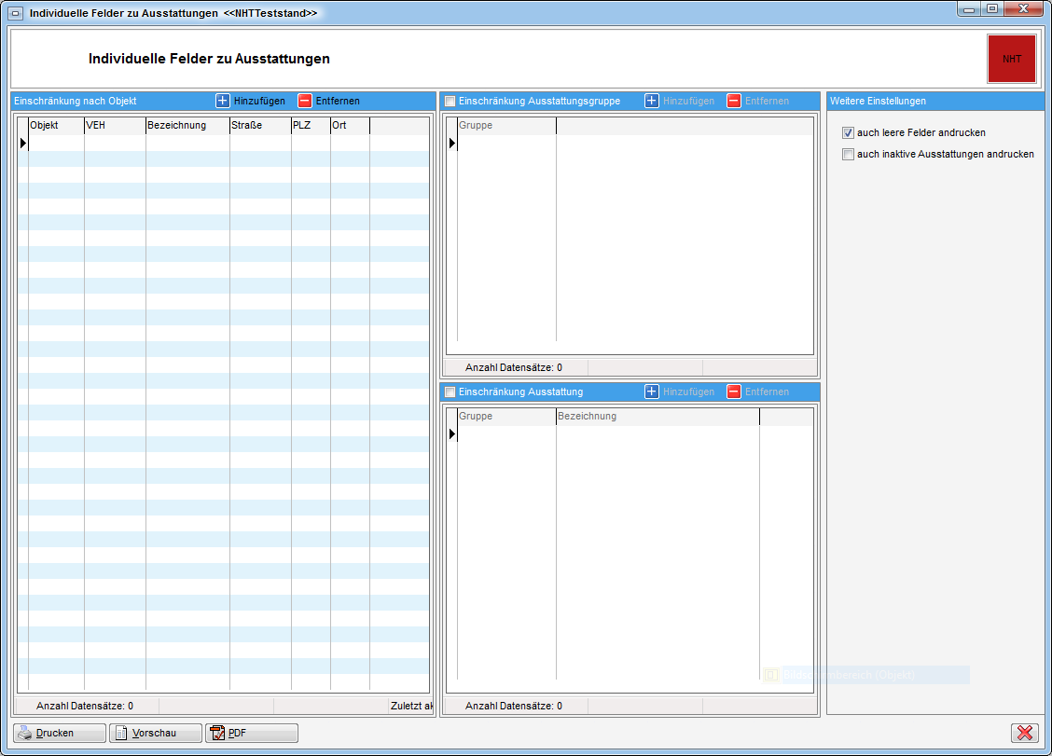1052x756 pixels.
Task: Select the first empty row in Objekt grid
Action: coord(224,143)
